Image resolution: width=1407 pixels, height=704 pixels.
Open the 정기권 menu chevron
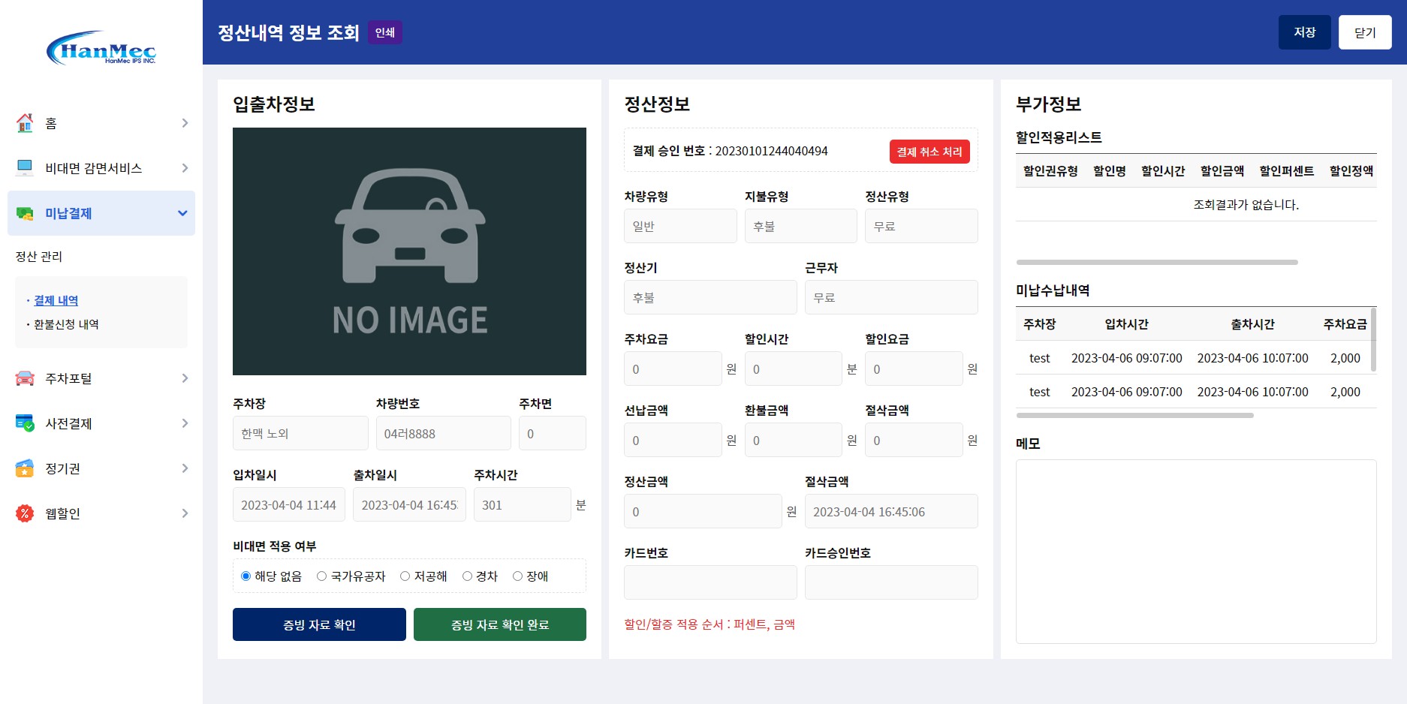[185, 468]
